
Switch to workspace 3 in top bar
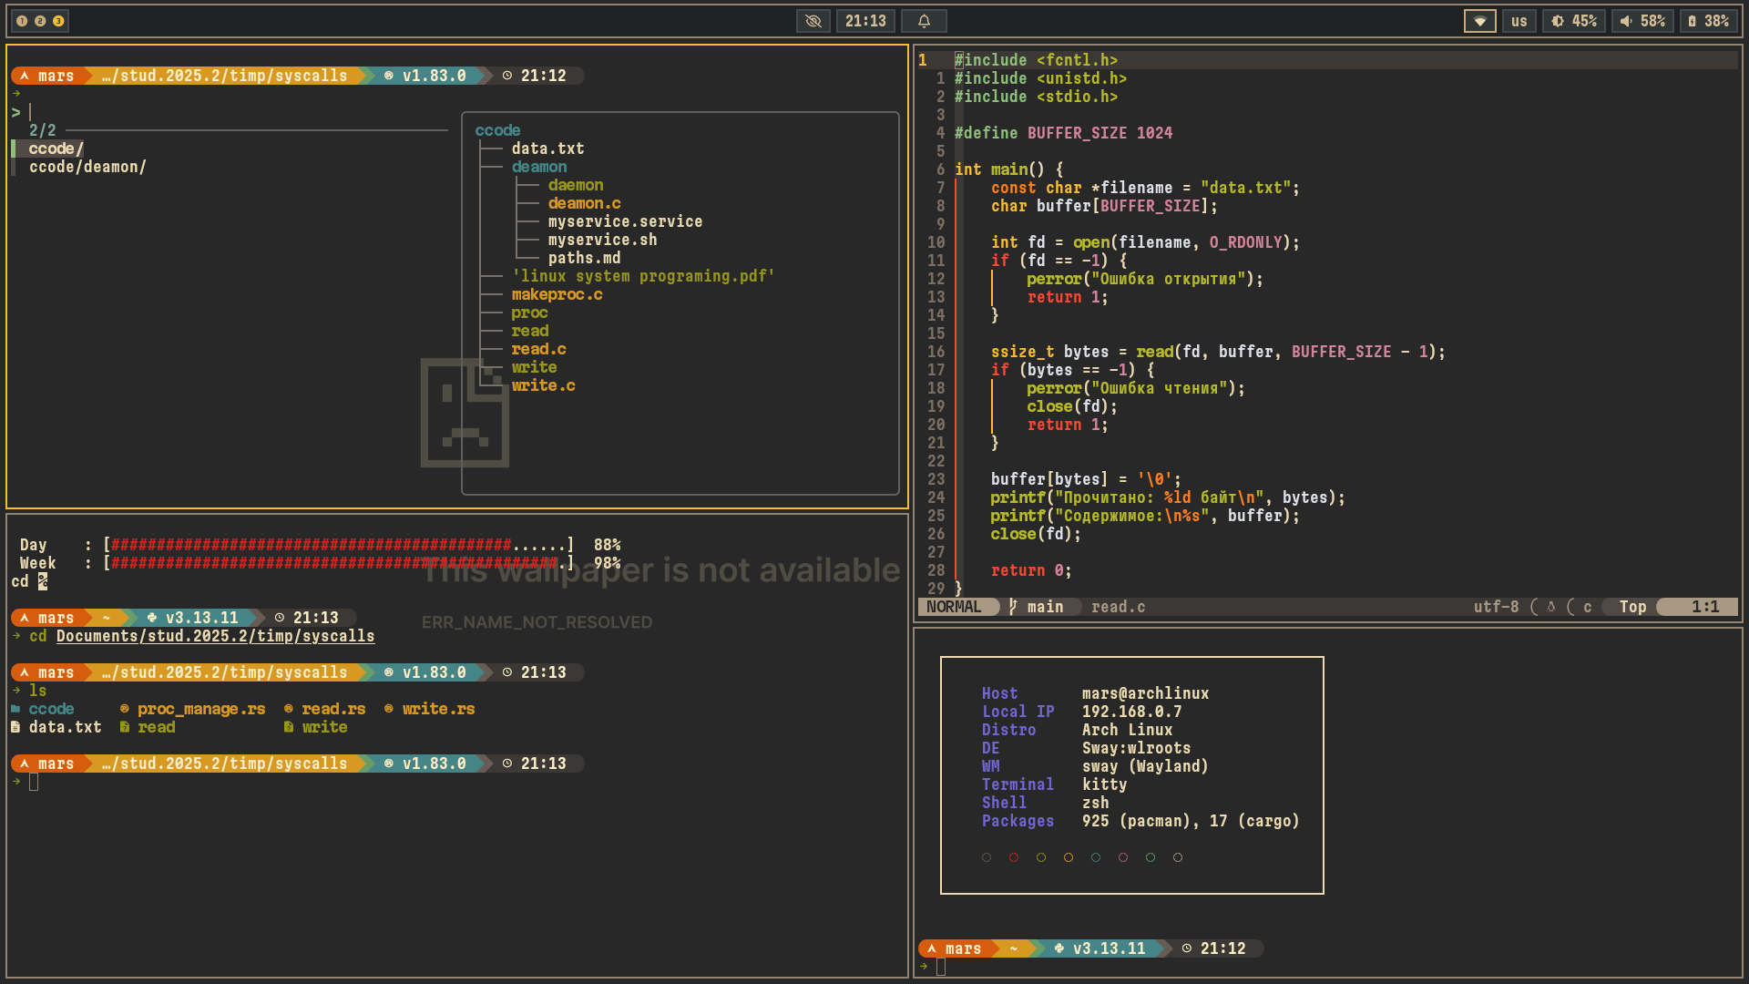58,21
